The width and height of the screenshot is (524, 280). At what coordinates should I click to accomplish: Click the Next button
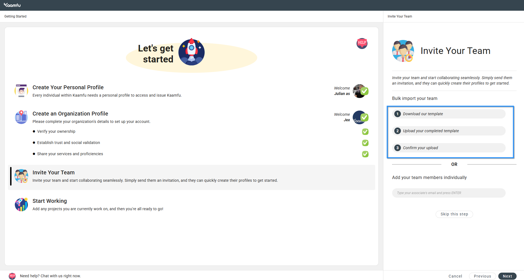point(507,276)
